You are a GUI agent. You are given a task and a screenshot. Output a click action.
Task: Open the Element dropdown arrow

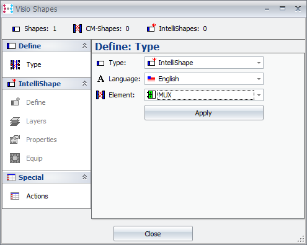(259, 95)
